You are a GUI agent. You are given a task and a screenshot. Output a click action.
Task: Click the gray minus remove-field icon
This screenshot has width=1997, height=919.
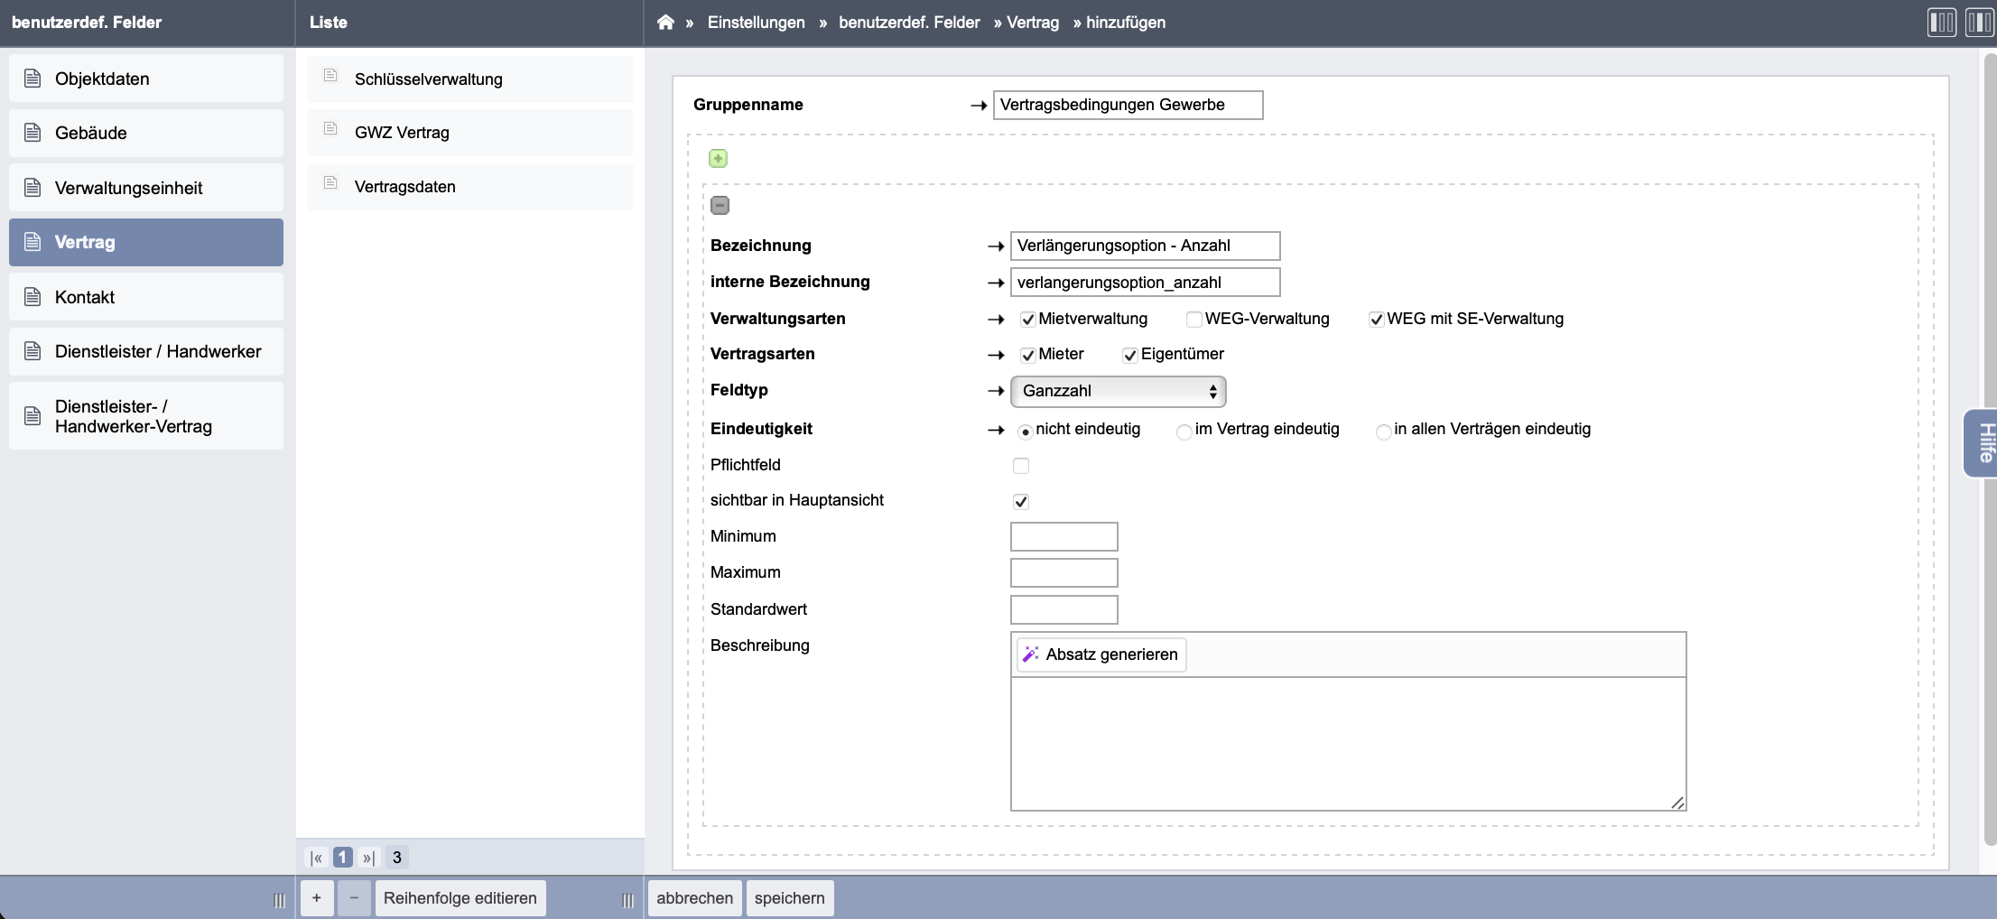coord(720,206)
